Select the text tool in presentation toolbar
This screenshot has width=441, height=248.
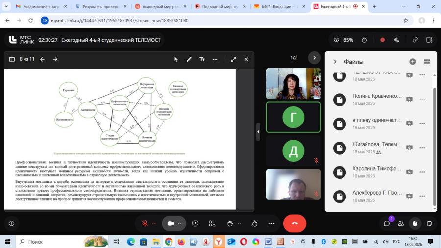click(x=202, y=59)
